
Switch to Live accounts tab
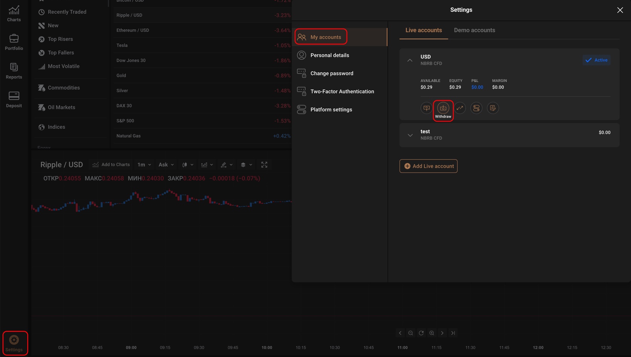(424, 30)
